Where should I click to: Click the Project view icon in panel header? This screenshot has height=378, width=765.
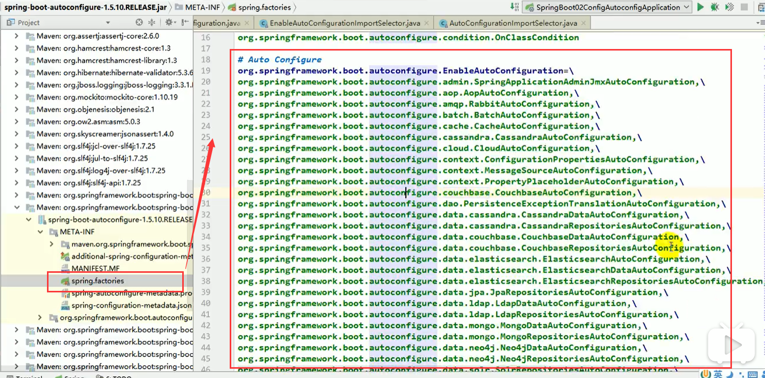10,23
